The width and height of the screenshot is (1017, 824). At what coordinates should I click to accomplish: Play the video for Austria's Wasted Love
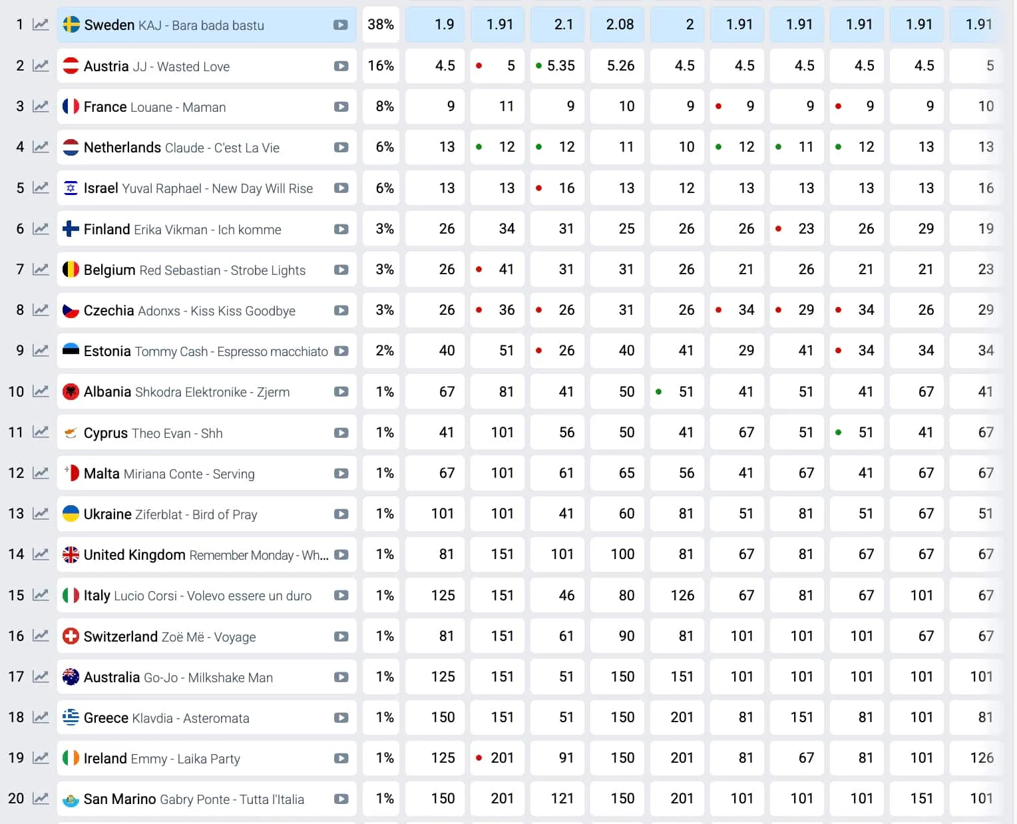[x=341, y=67]
